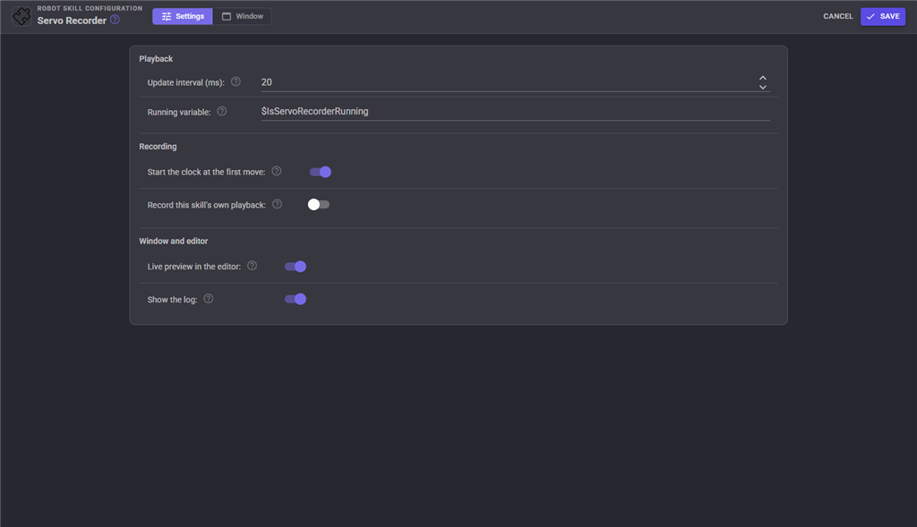Enable Record this skill's own playback
Viewport: 917px width, 527px height.
319,205
